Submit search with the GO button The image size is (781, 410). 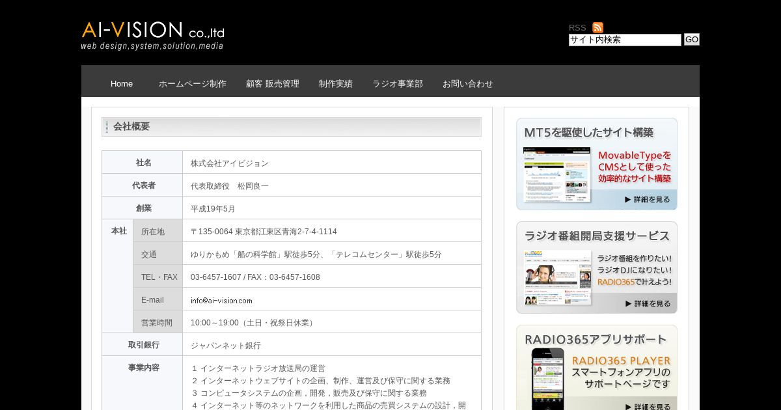(691, 40)
